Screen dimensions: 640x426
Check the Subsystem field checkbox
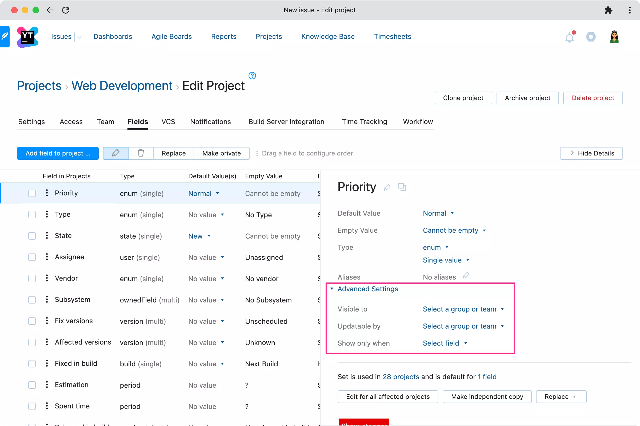32,300
